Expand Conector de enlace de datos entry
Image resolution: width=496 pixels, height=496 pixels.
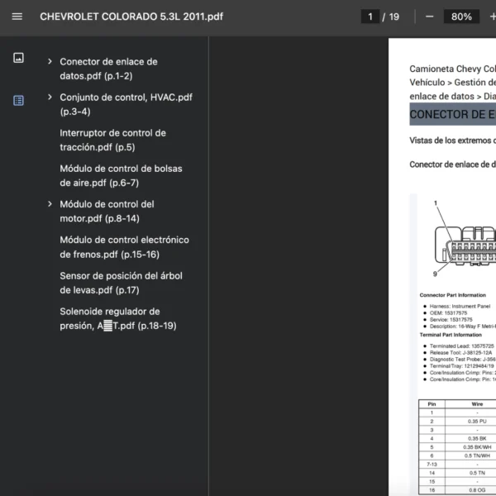(50, 61)
